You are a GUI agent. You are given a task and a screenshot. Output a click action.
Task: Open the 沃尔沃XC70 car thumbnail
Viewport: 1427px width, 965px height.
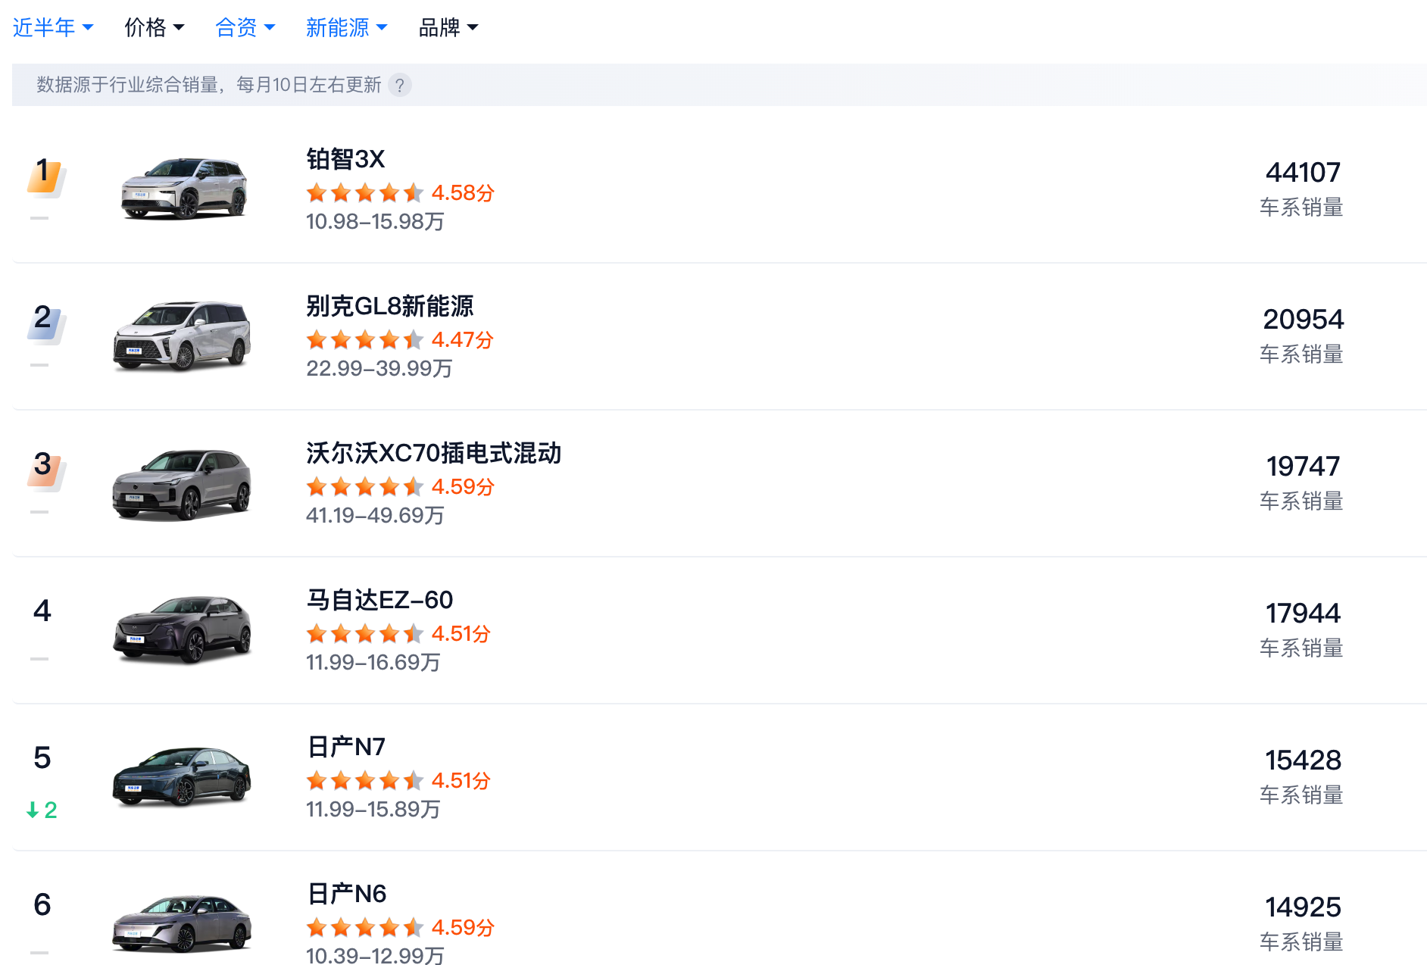point(182,484)
